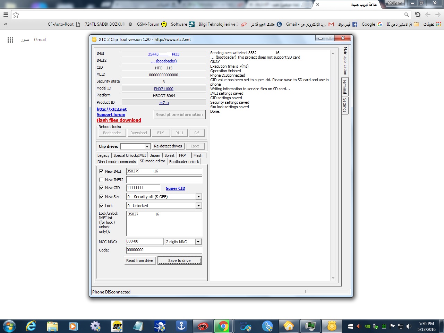Open the Support forum link
The image size is (444, 333).
(x=111, y=114)
